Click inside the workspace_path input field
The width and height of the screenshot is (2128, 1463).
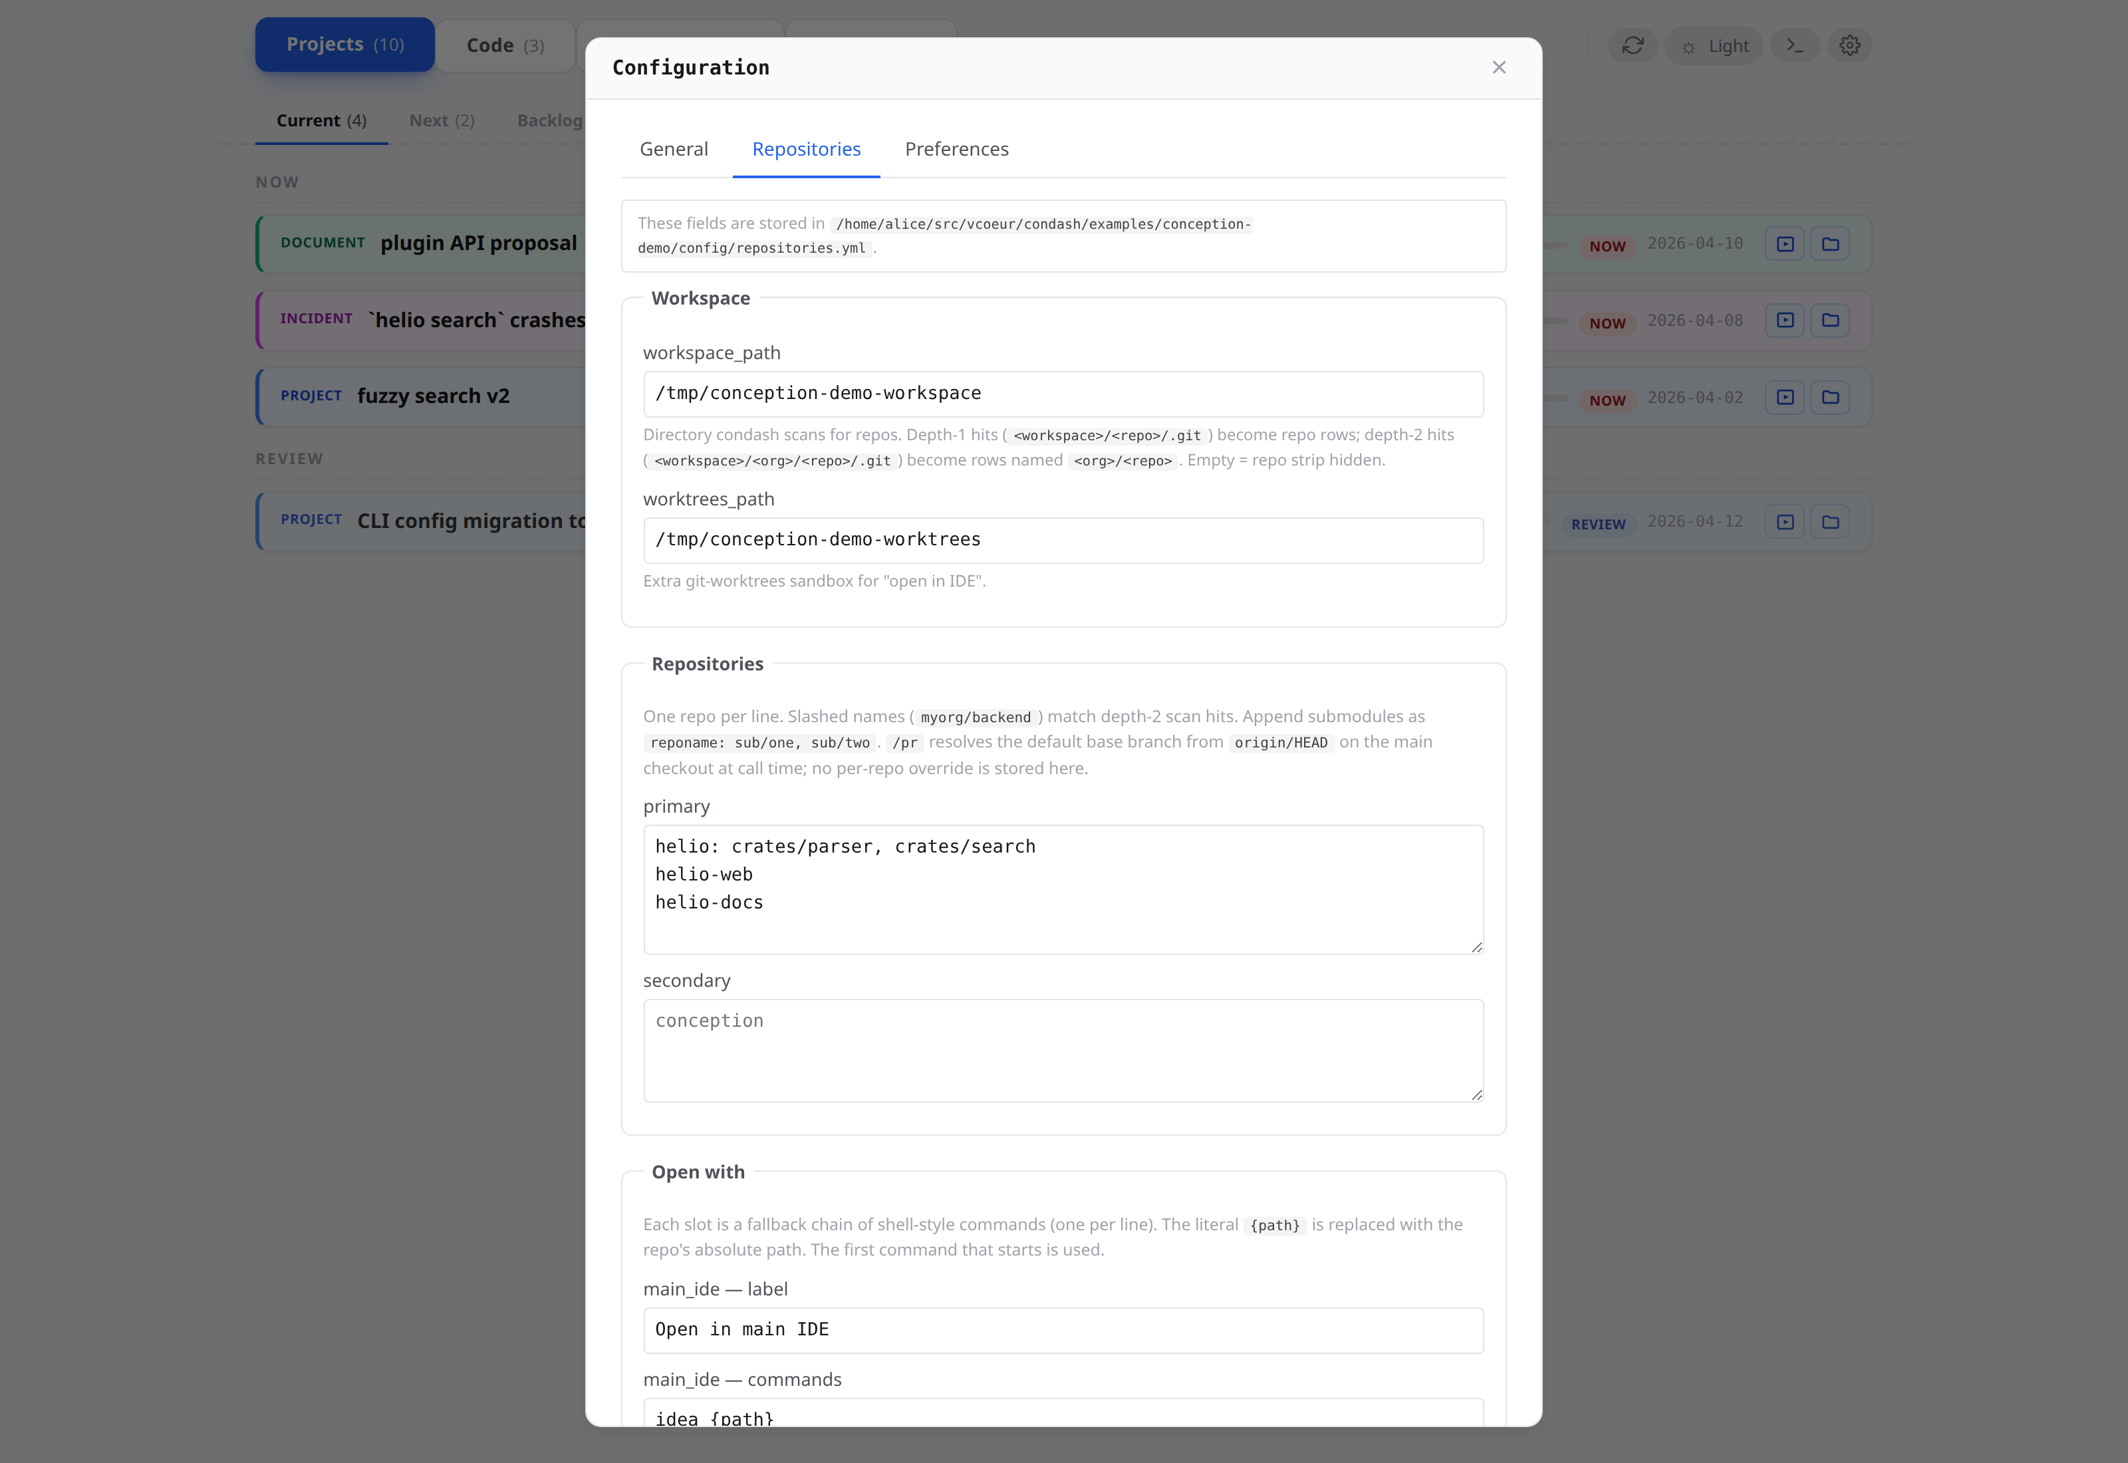point(1062,393)
